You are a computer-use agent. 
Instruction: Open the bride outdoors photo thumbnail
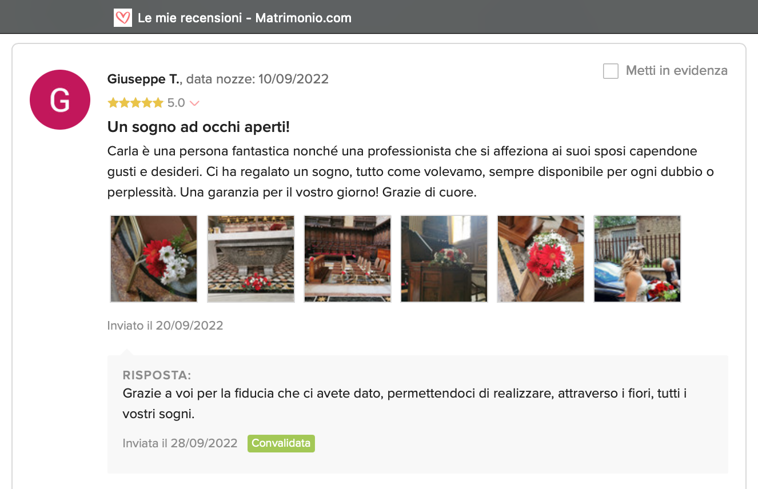point(637,259)
